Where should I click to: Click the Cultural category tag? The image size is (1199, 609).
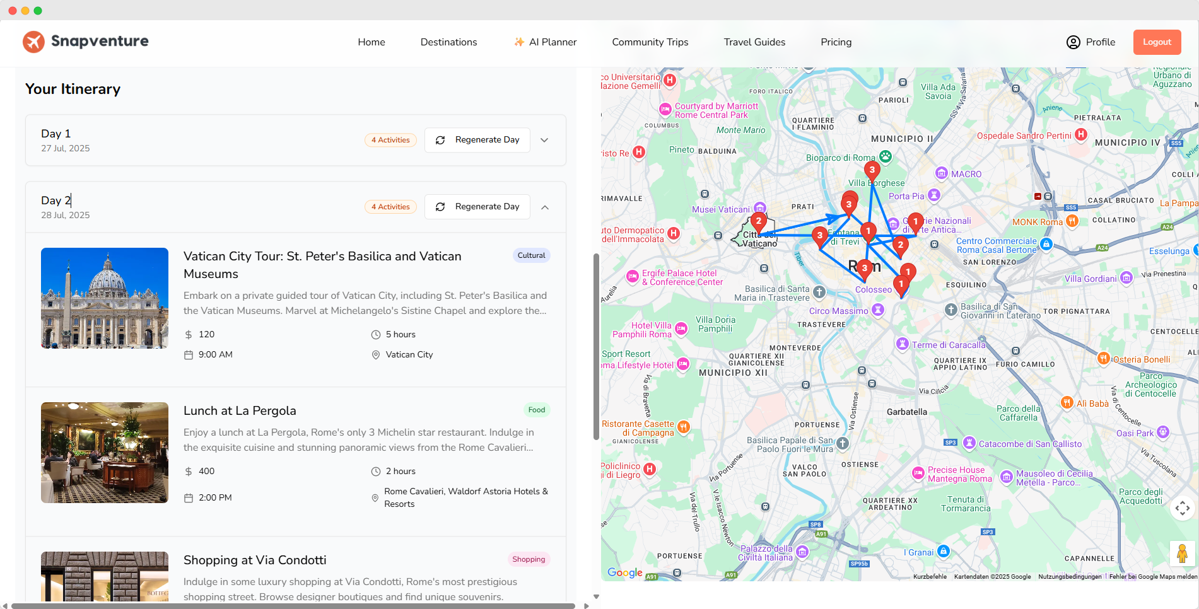(531, 255)
